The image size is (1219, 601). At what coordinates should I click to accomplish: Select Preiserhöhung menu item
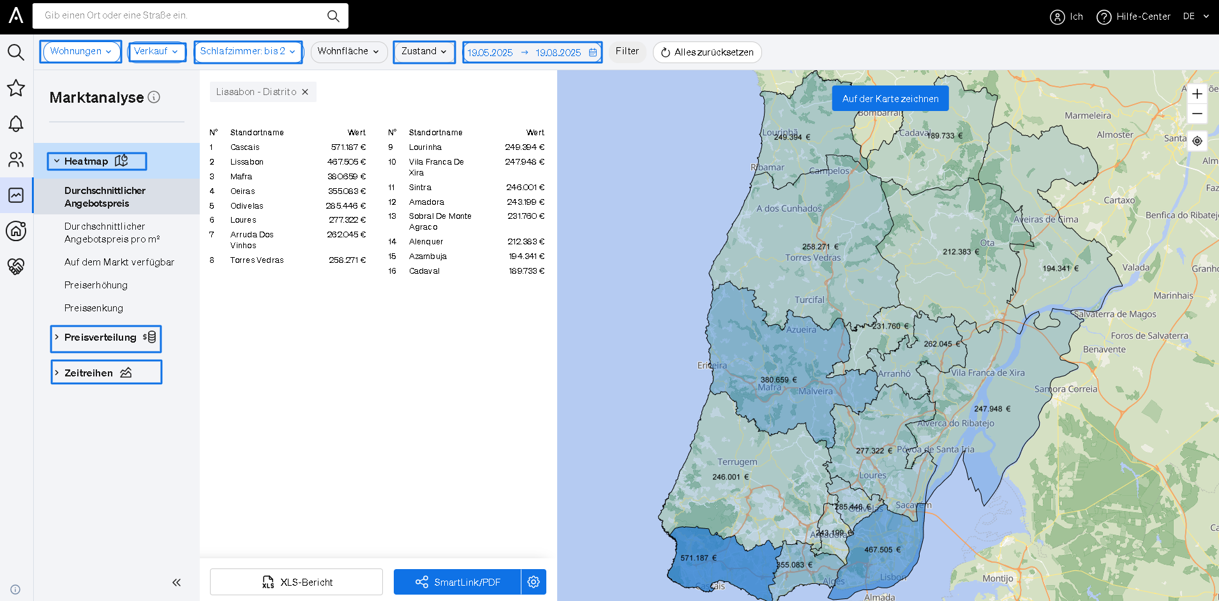pos(96,285)
